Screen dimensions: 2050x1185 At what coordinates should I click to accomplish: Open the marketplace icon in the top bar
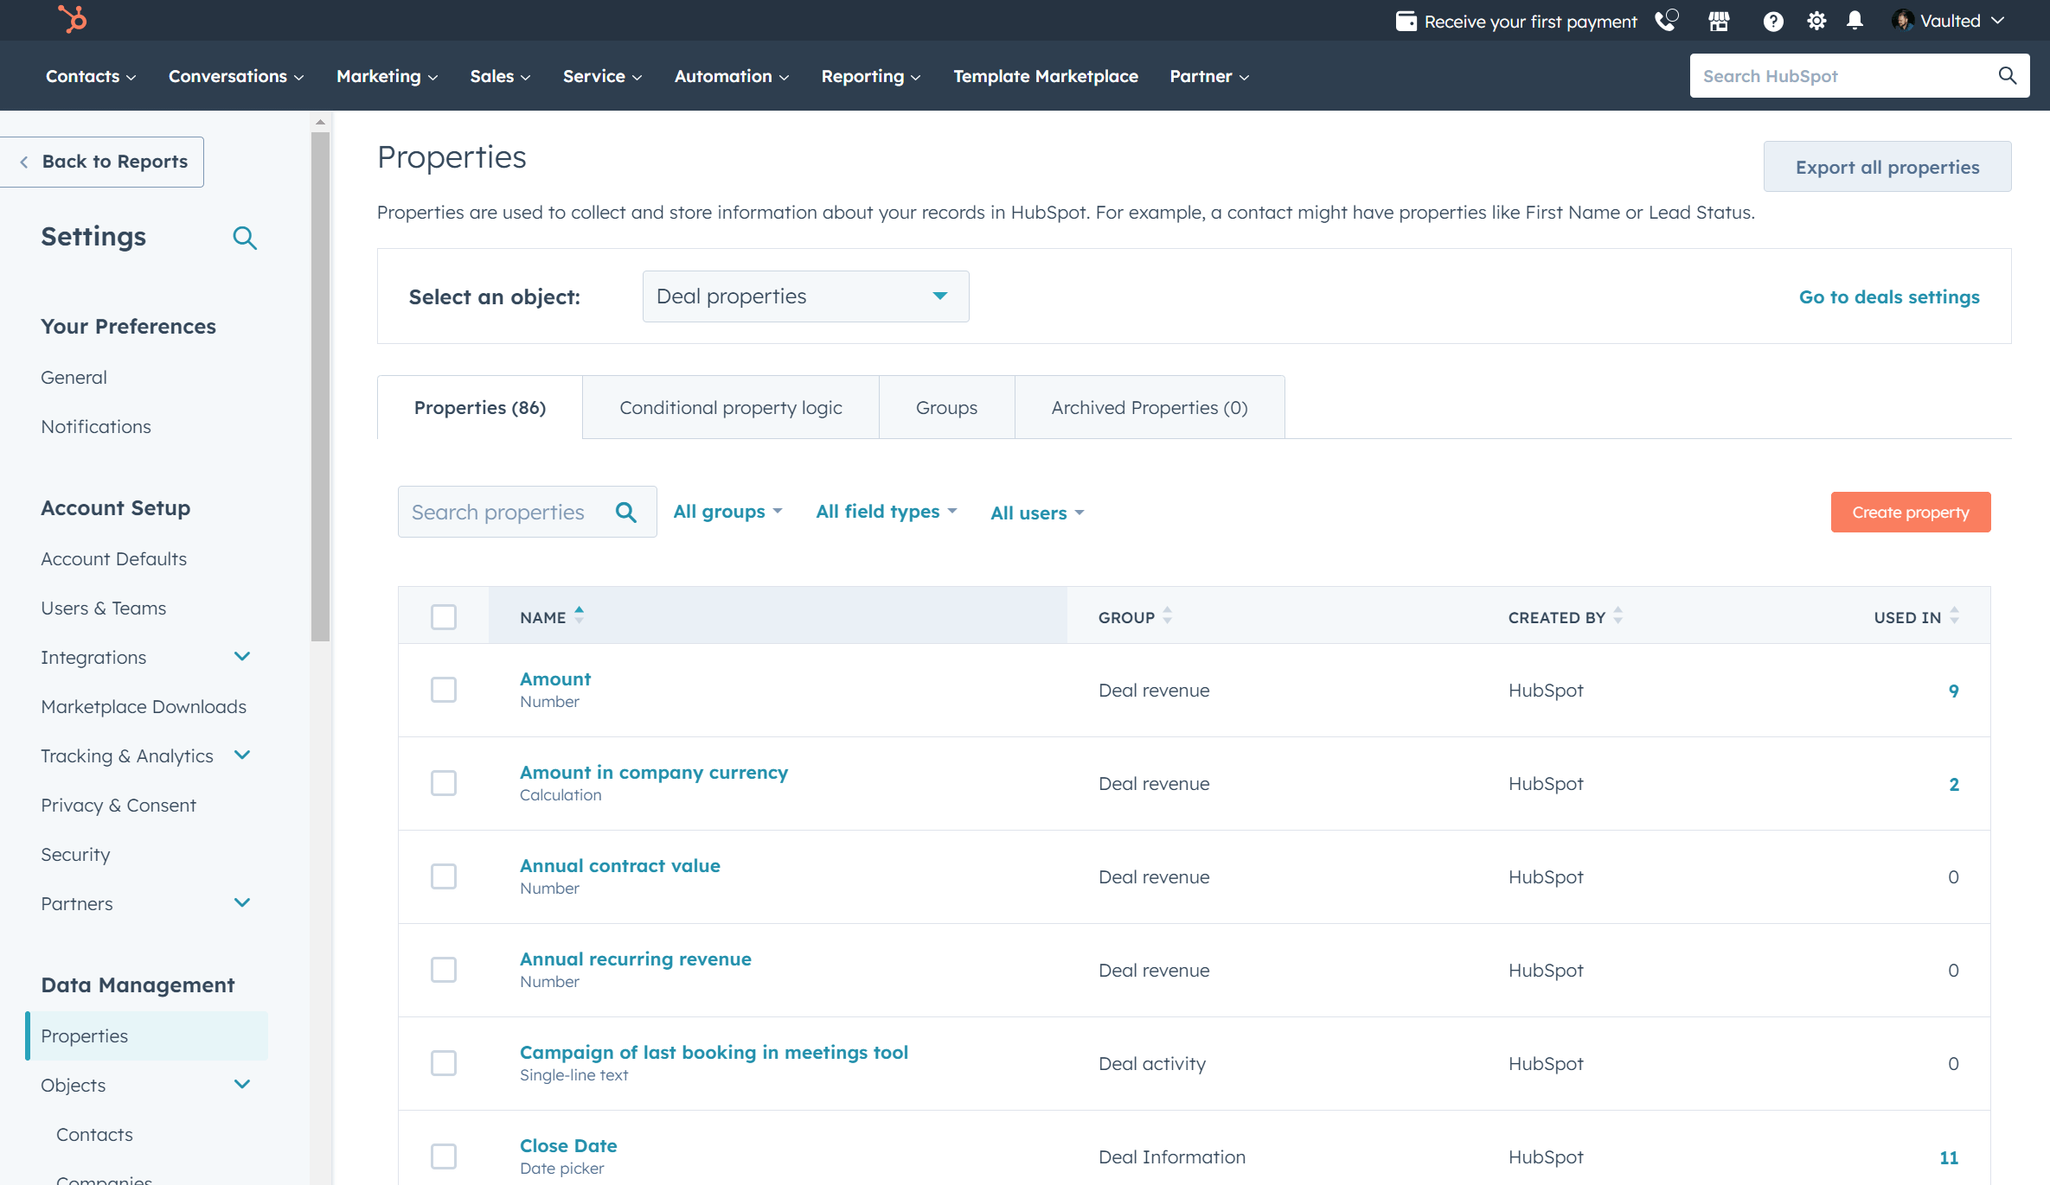click(x=1719, y=20)
